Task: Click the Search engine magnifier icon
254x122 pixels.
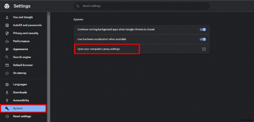Action: pos(7,57)
